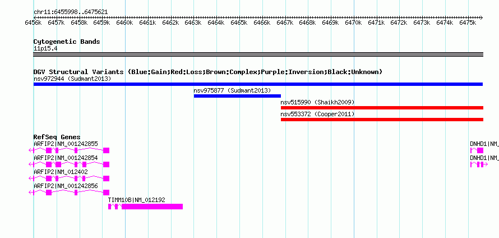Select the gray 11p15.4 cytogenetic band bar
The height and width of the screenshot is (238, 499).
pos(258,54)
